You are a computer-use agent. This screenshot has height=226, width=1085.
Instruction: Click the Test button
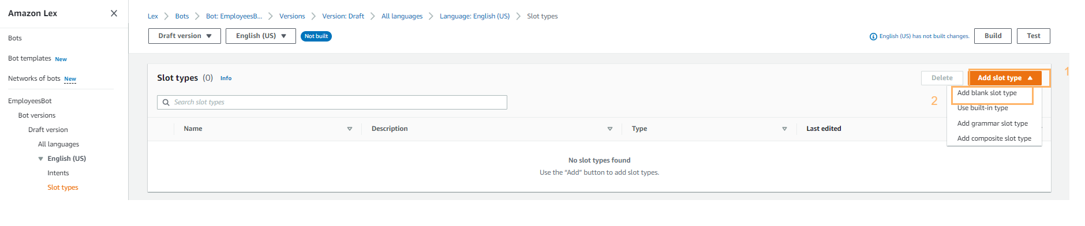(x=1034, y=36)
